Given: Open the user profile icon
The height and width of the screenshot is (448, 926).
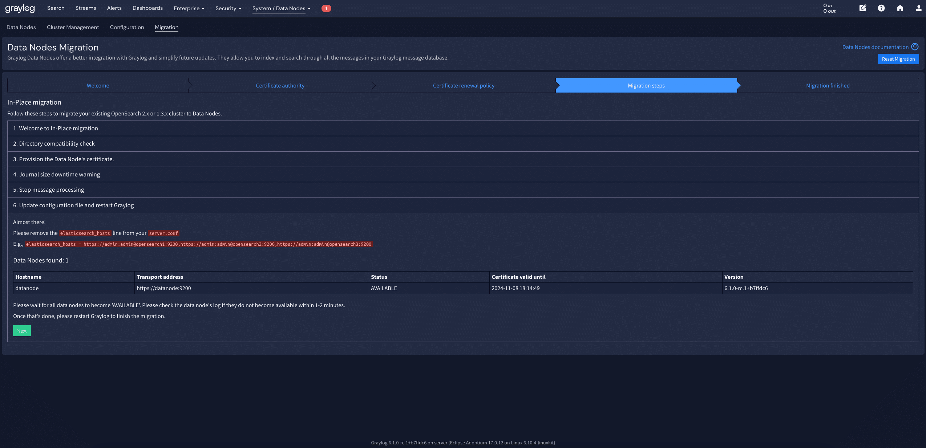Looking at the screenshot, I should point(918,8).
